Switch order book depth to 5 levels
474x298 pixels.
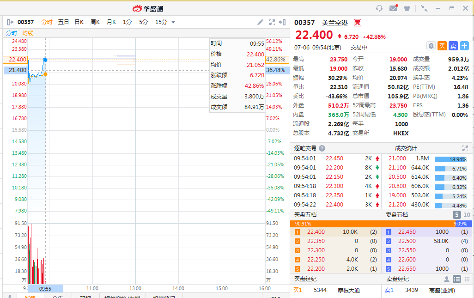(456, 215)
